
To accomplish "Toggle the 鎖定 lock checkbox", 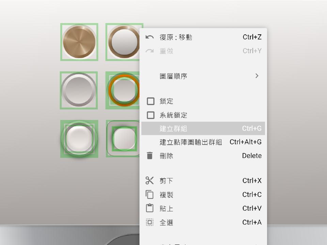I will tap(151, 101).
